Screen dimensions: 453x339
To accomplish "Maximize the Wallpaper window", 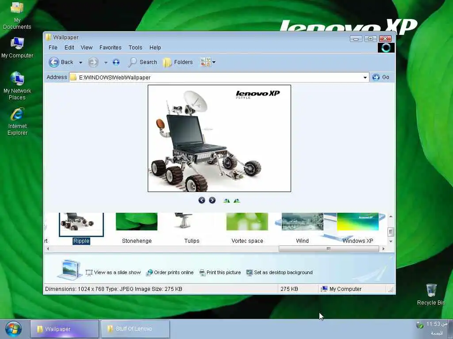I will pos(370,39).
